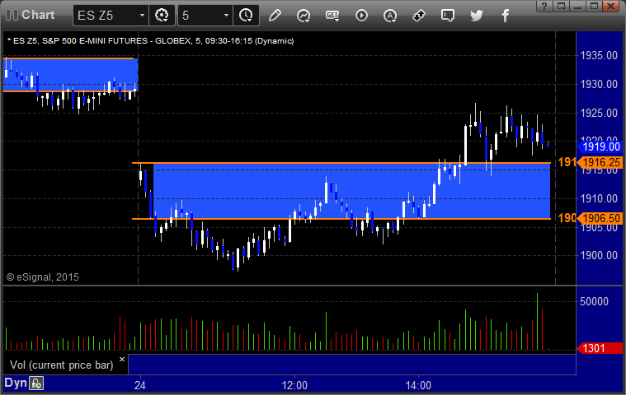The image size is (626, 395).
Task: Click the orange 1916.25 price line marker
Action: [600, 162]
